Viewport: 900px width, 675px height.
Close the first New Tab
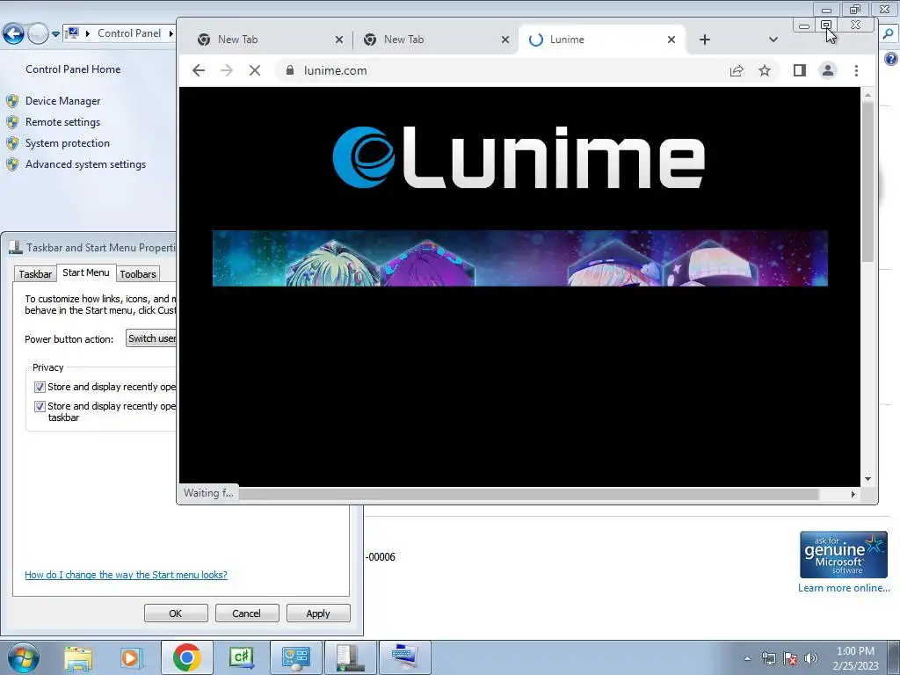pyautogui.click(x=339, y=40)
